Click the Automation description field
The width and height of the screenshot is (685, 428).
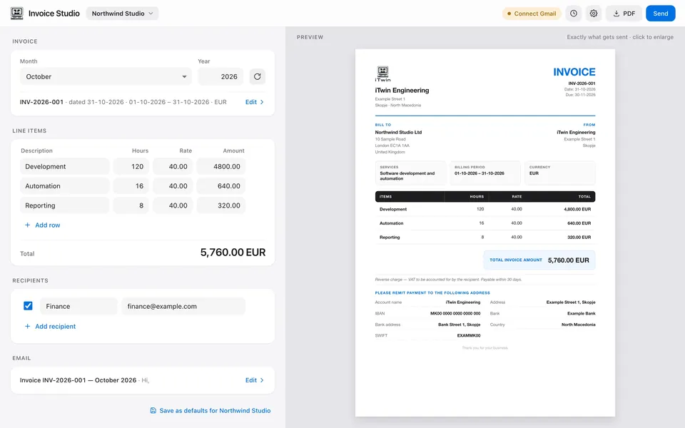click(x=65, y=186)
